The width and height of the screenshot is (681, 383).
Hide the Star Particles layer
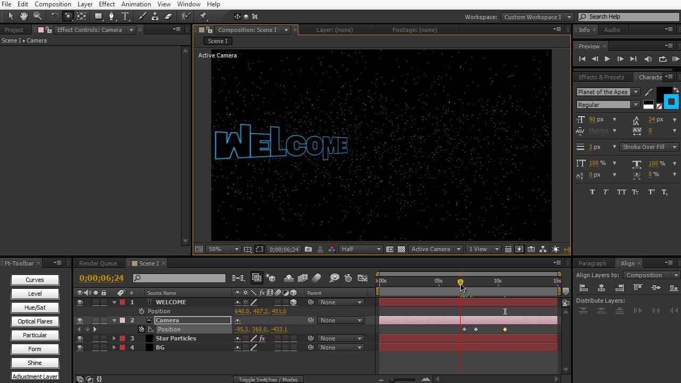80,338
